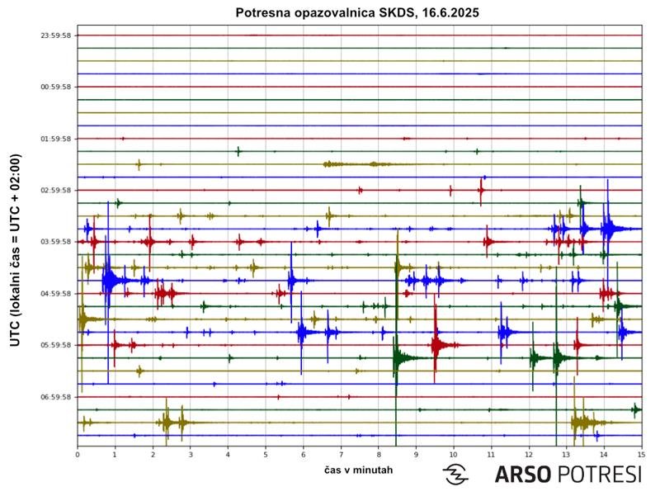Choose the time label 06:59:58
Image resolution: width=660 pixels, height=501 pixels.
click(56, 397)
